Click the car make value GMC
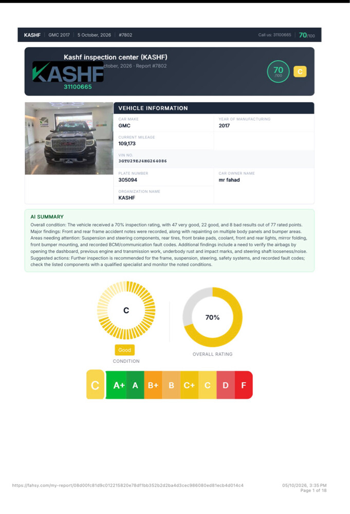This screenshot has width=350, height=514. tap(124, 125)
